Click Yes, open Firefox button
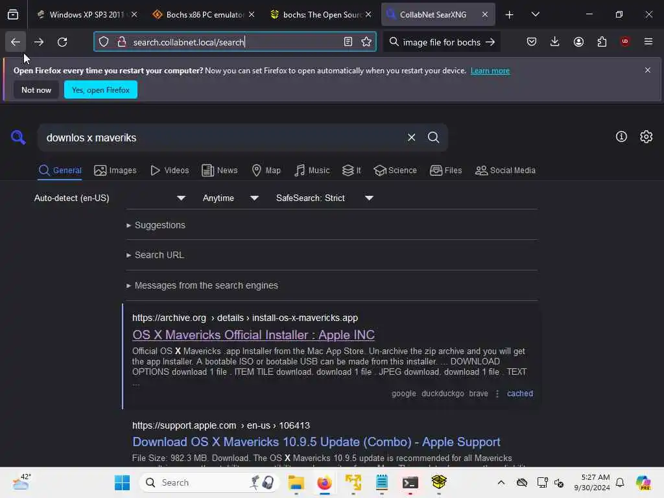 (x=101, y=89)
